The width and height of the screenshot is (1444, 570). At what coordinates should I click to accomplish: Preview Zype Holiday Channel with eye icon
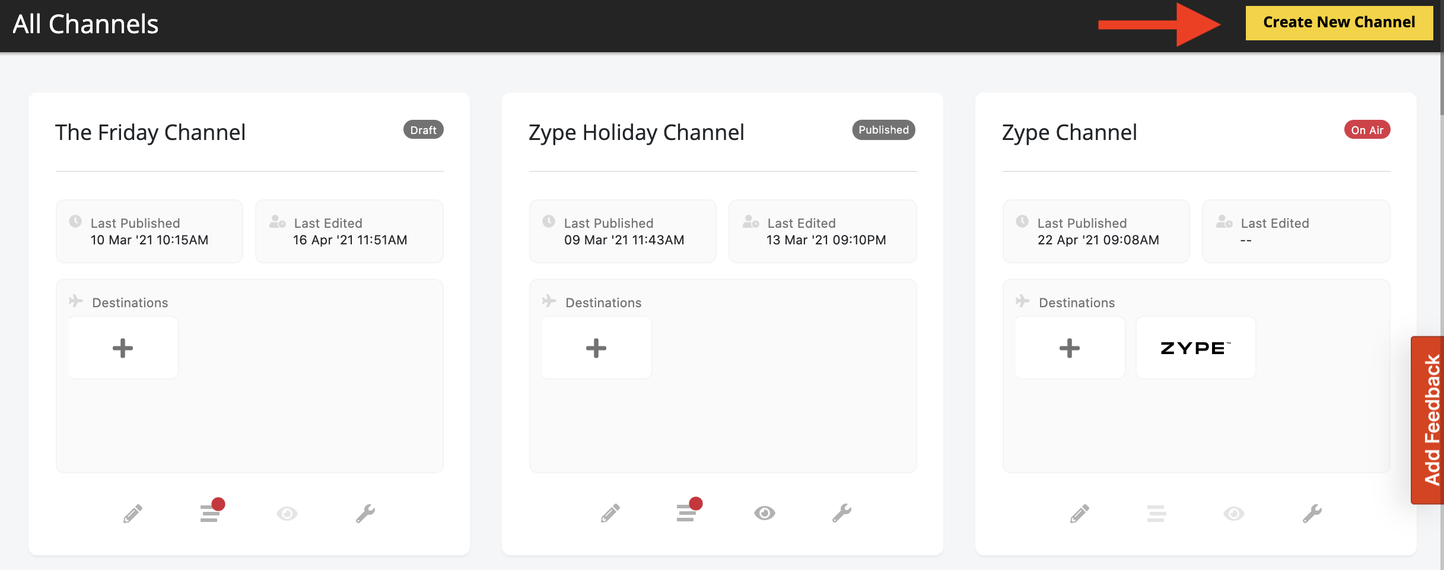pyautogui.click(x=765, y=513)
